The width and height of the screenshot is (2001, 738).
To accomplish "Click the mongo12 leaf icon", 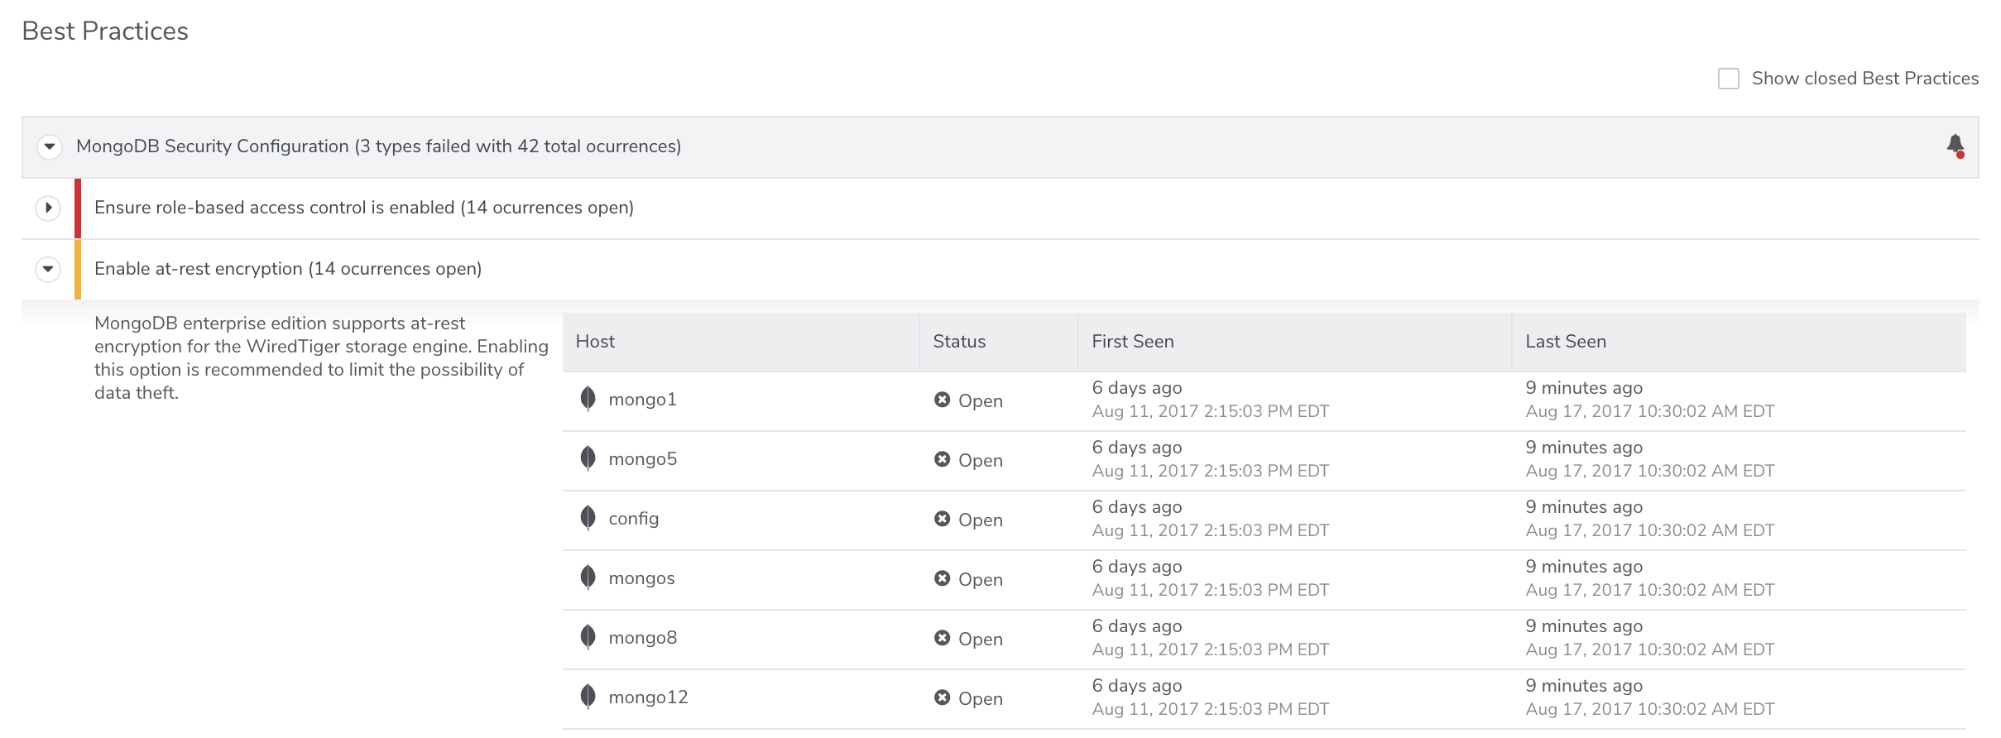I will (x=588, y=697).
